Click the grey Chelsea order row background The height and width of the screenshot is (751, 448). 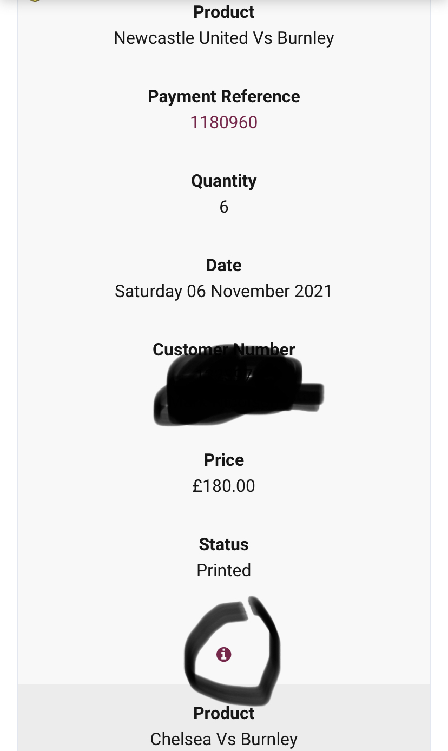point(81,720)
